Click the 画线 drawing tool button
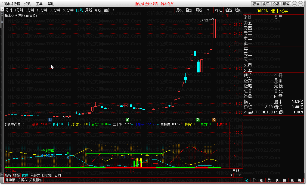This screenshot has height=185, width=307. [199, 10]
